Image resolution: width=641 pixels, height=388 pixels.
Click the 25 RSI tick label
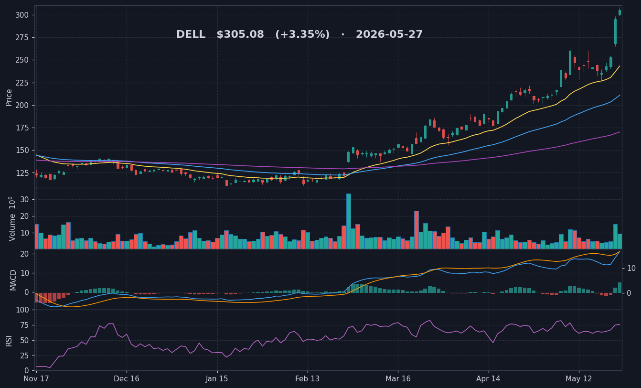pyautogui.click(x=25, y=356)
